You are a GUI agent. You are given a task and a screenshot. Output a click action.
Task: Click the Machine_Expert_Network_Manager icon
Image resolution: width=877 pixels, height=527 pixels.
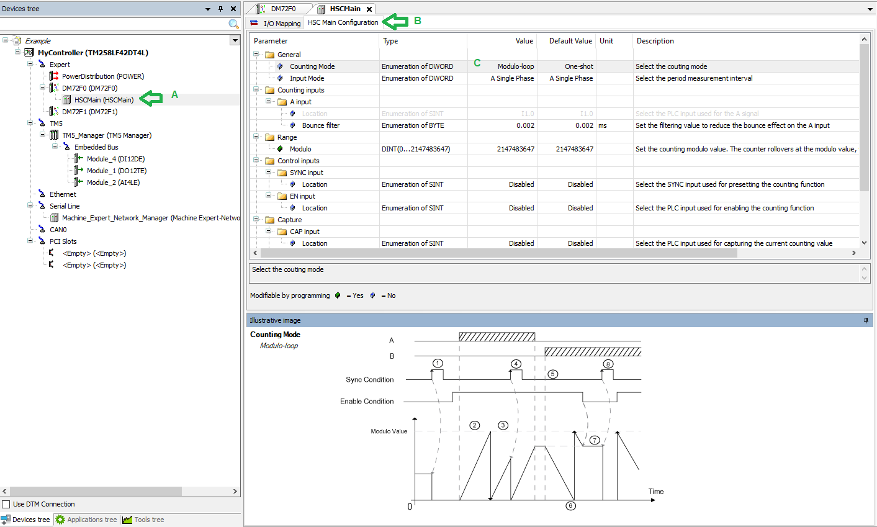[x=54, y=218]
